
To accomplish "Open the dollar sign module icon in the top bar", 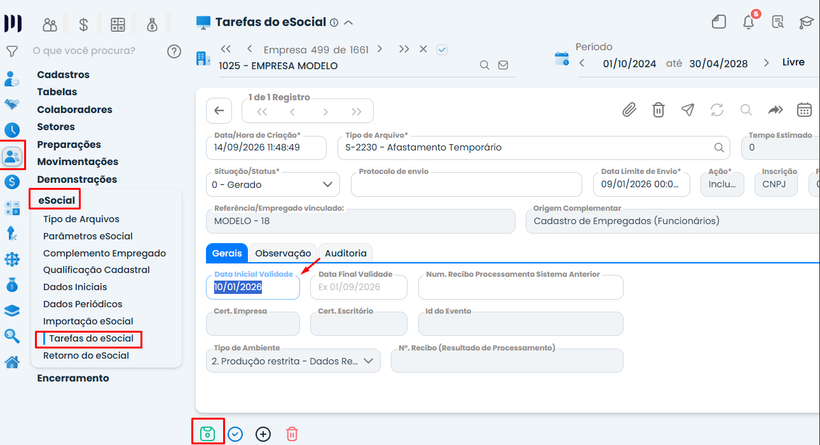I will 84,25.
